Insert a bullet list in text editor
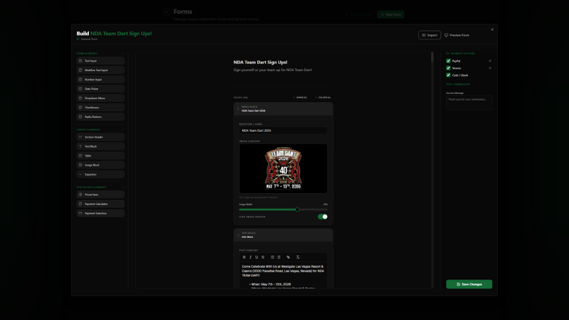Viewport: 569px width, 320px height. click(x=279, y=257)
